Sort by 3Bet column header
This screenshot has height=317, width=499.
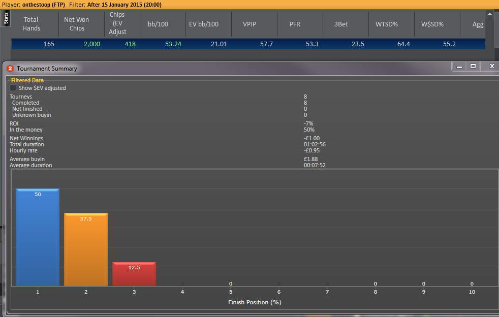pos(341,24)
